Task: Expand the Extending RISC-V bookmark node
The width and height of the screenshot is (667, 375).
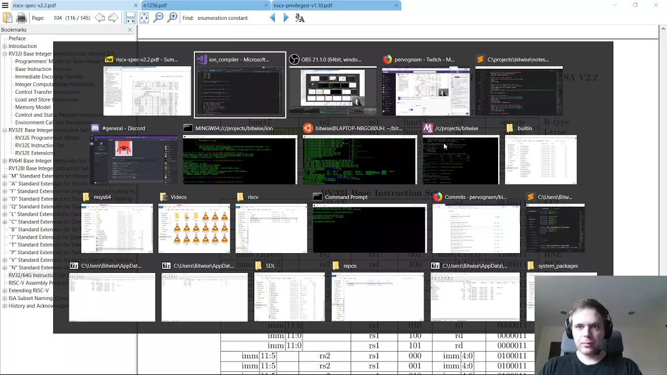Action: coord(4,291)
